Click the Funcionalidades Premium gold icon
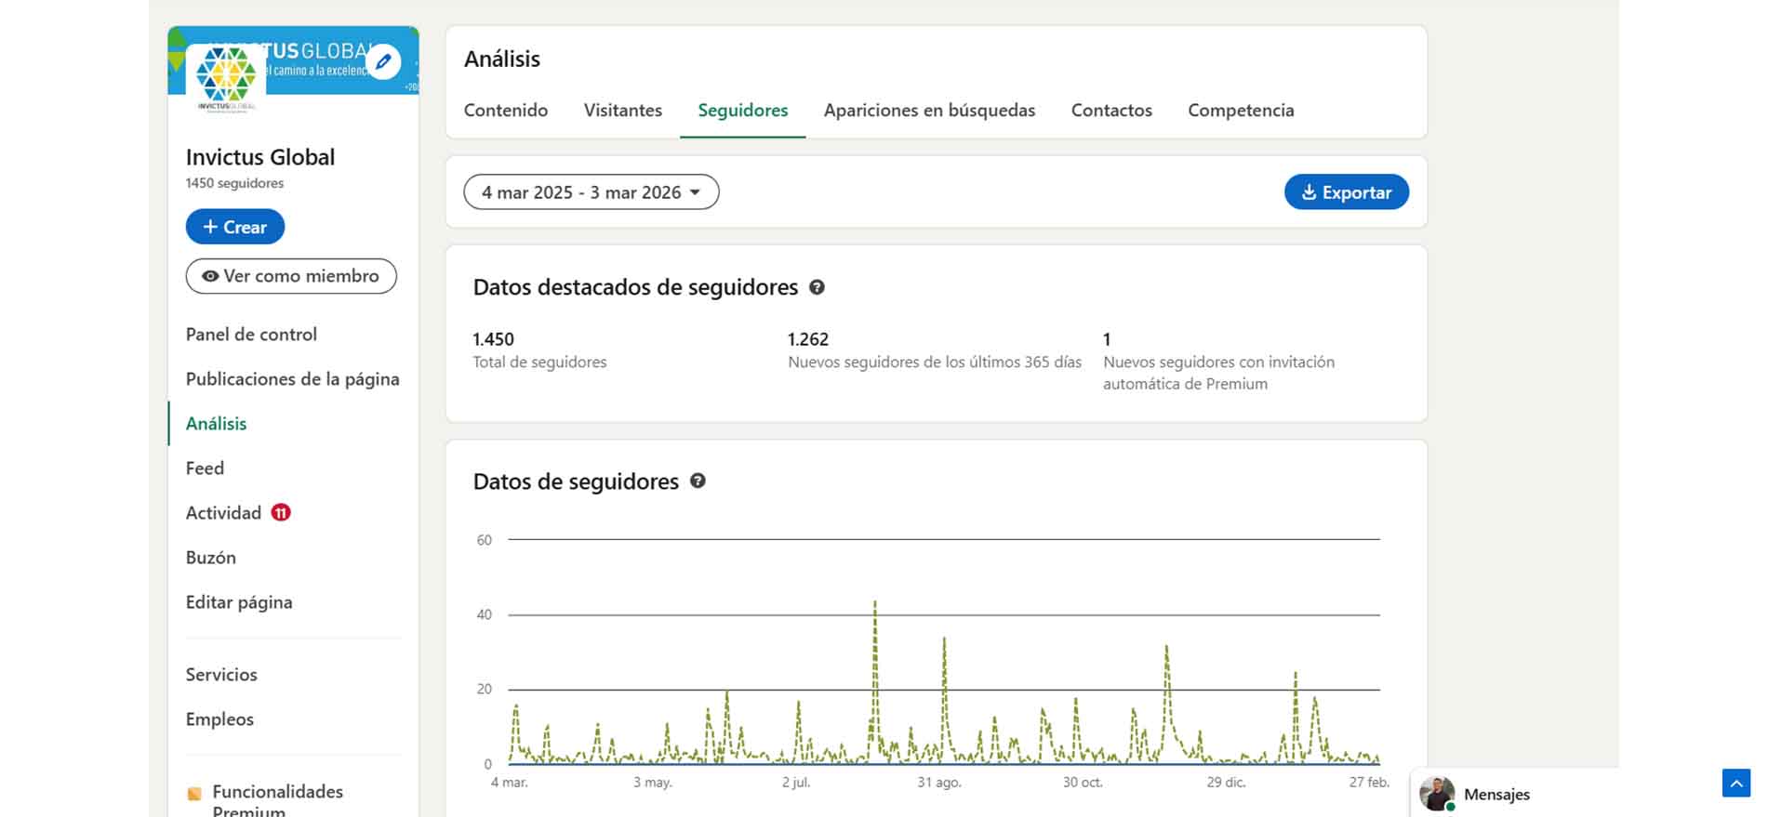1768x817 pixels. click(x=194, y=794)
